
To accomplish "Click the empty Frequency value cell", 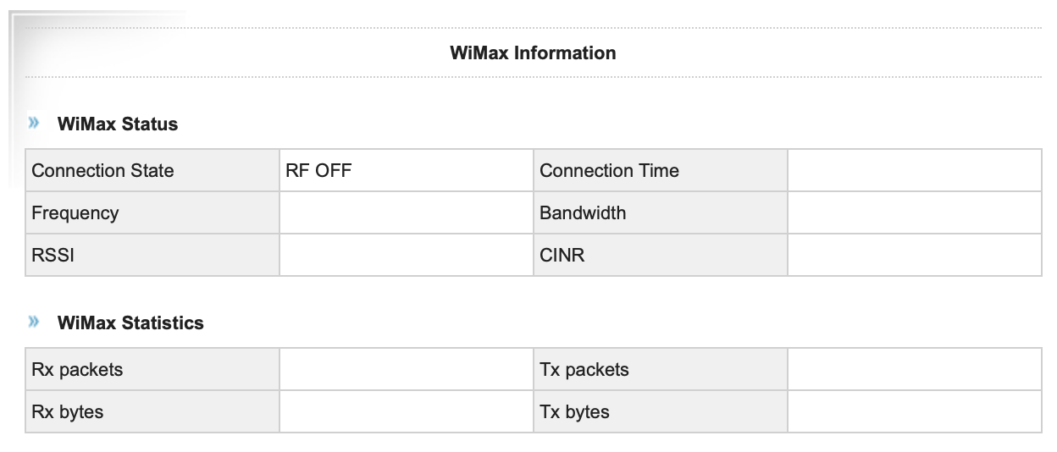I will point(406,213).
